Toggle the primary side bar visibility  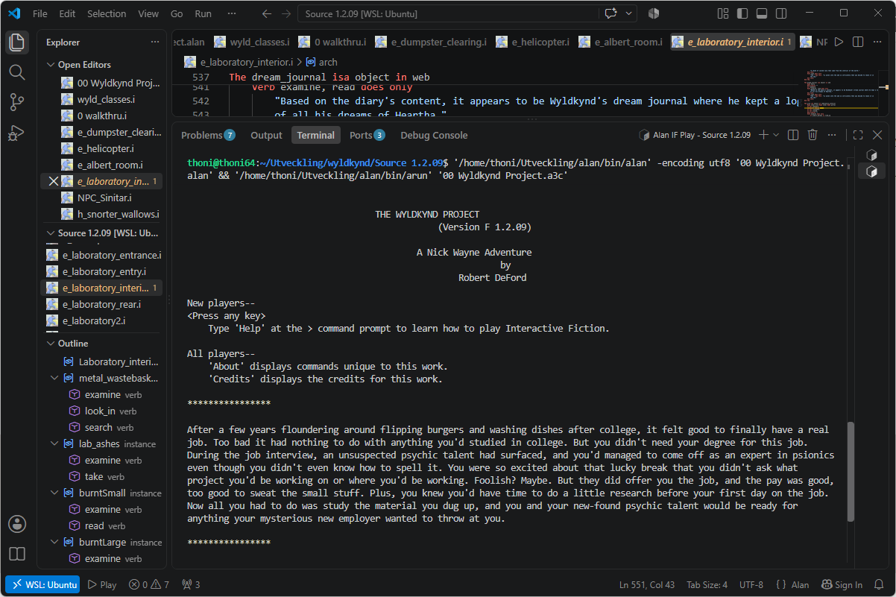point(742,13)
